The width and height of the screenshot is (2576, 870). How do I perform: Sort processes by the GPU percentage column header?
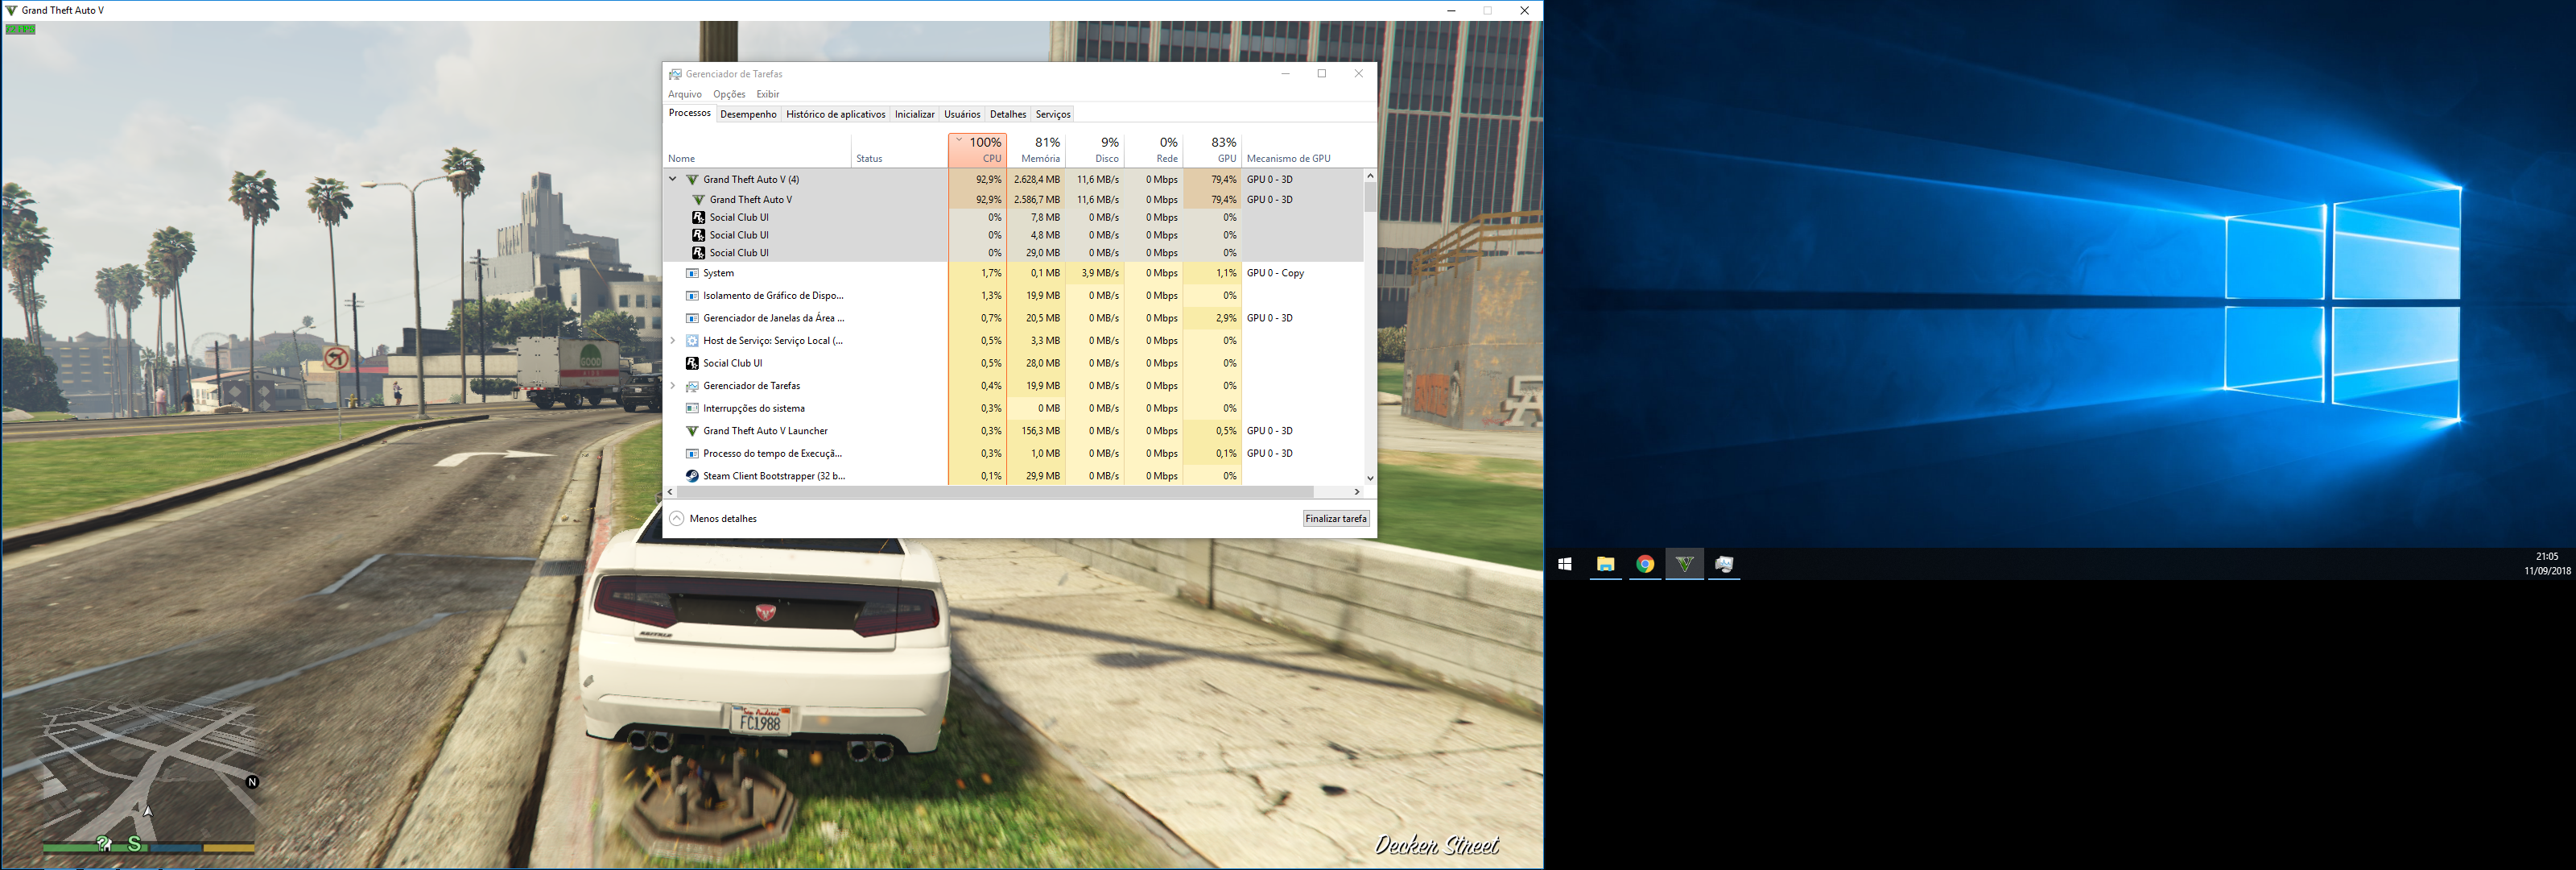pyautogui.click(x=1213, y=150)
